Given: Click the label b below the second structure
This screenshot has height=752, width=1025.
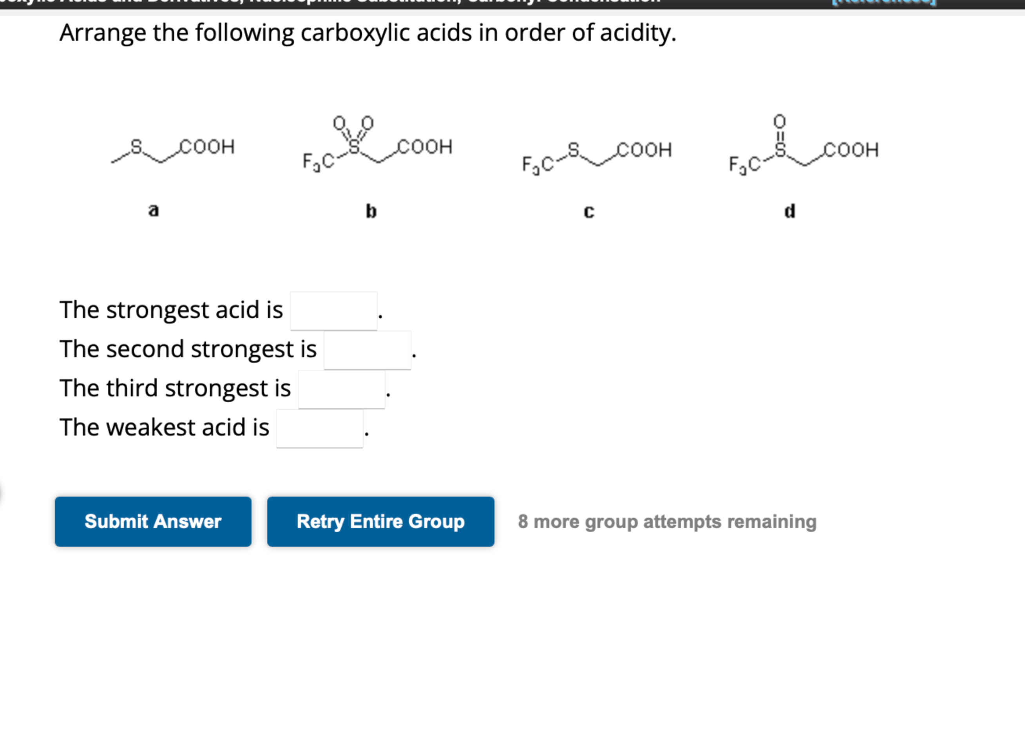Looking at the screenshot, I should pos(371,211).
